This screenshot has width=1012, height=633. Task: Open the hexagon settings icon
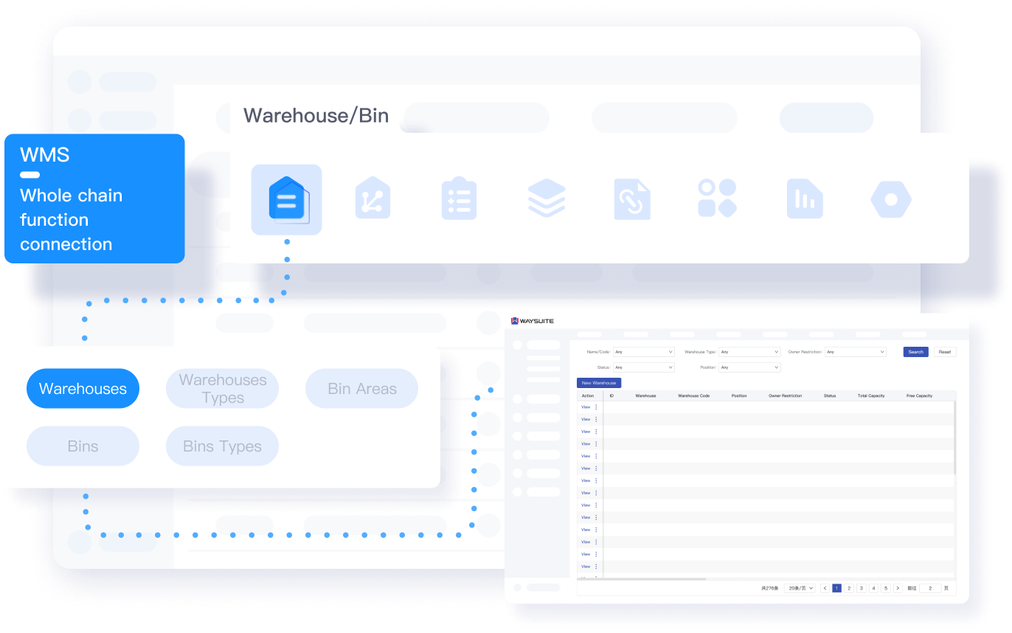click(890, 199)
